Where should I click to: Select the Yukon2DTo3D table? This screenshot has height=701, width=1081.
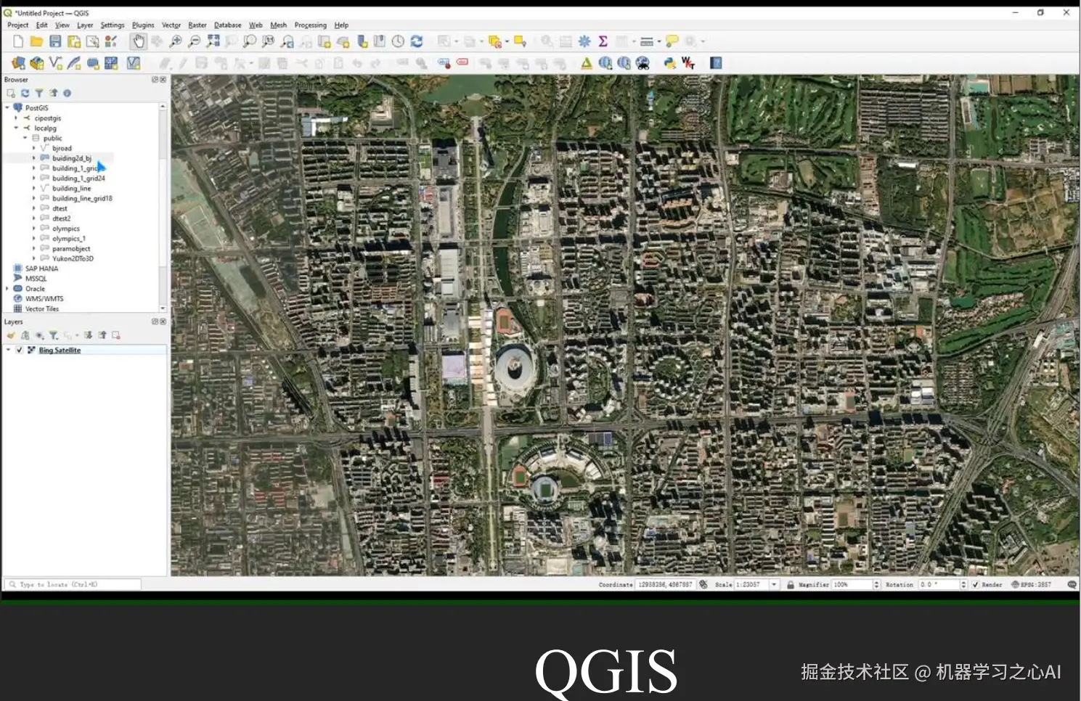(x=73, y=258)
